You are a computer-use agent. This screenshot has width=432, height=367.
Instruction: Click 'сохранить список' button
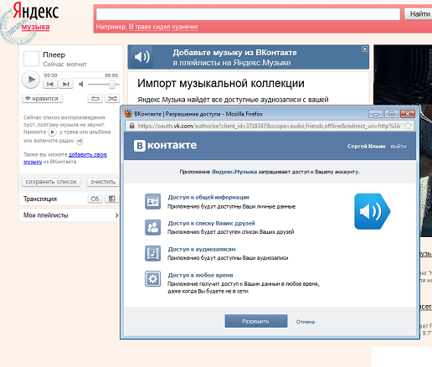tap(51, 182)
